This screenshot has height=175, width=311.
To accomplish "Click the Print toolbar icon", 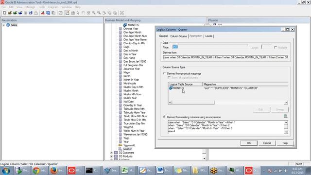I will click(36, 13).
